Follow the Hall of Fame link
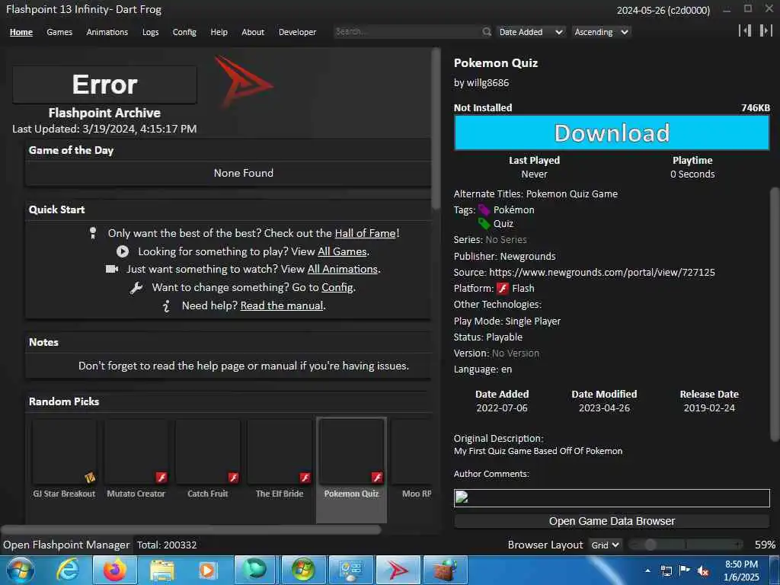780x585 pixels. coord(365,233)
